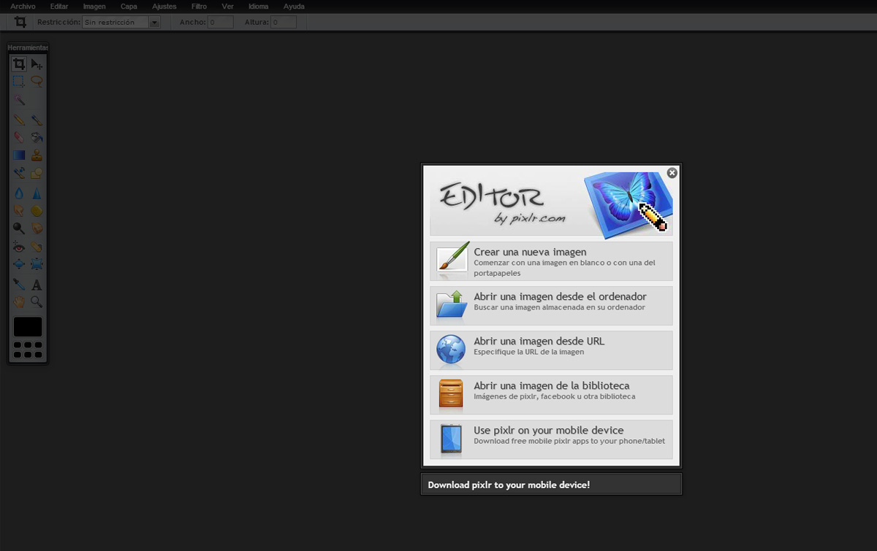Viewport: 877px width, 551px height.
Task: Select the Sharpen cone tool
Action: pyautogui.click(x=37, y=193)
